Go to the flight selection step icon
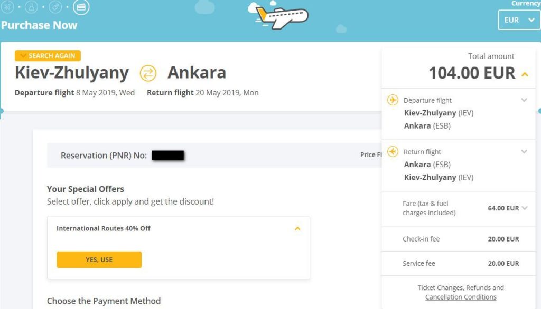The width and height of the screenshot is (541, 309). pyautogui.click(x=7, y=7)
